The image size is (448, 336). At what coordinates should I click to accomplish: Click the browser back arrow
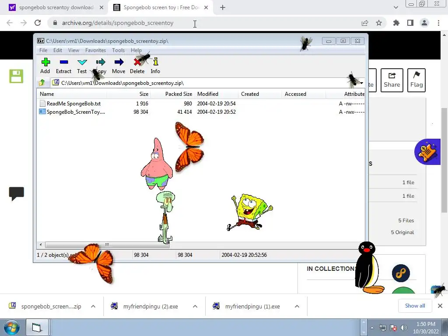click(x=10, y=23)
